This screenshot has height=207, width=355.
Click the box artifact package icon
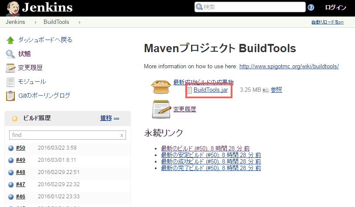[161, 87]
